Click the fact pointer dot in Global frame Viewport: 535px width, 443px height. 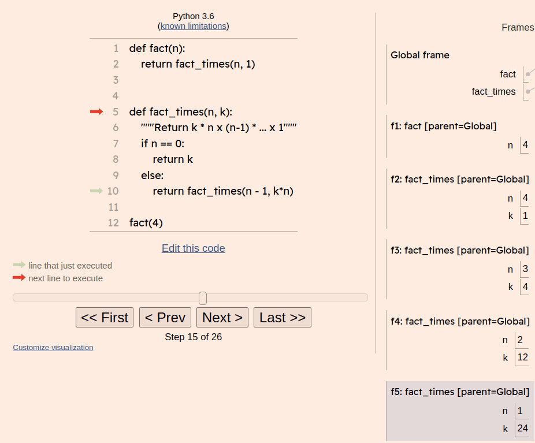pyautogui.click(x=528, y=74)
